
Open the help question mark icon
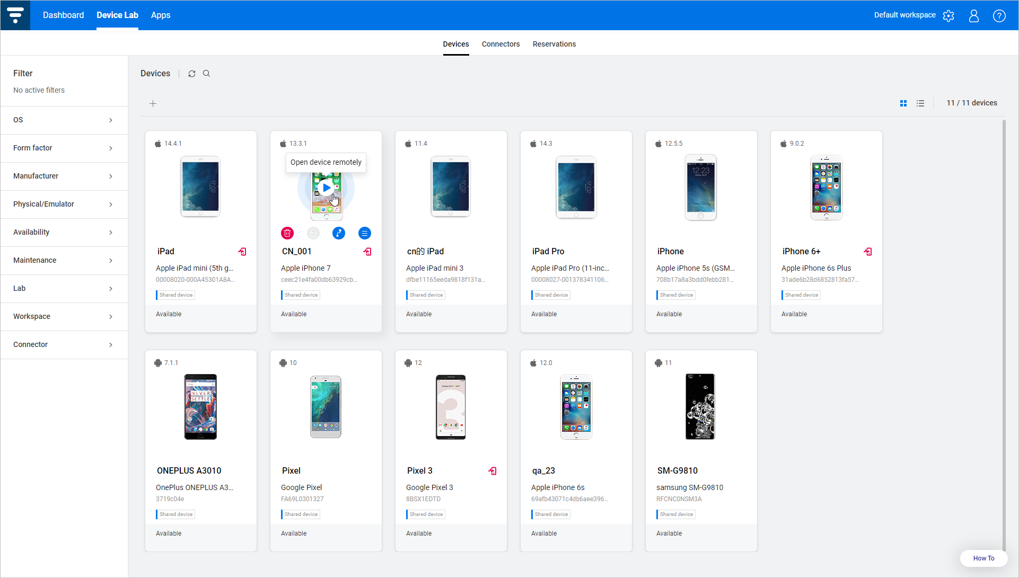click(x=999, y=15)
